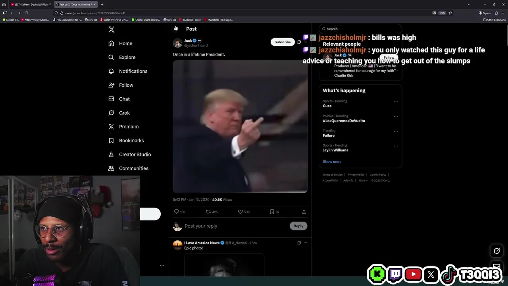The height and width of the screenshot is (286, 508).
Task: Open the Other Bookmarks folder
Action: [x=495, y=19]
